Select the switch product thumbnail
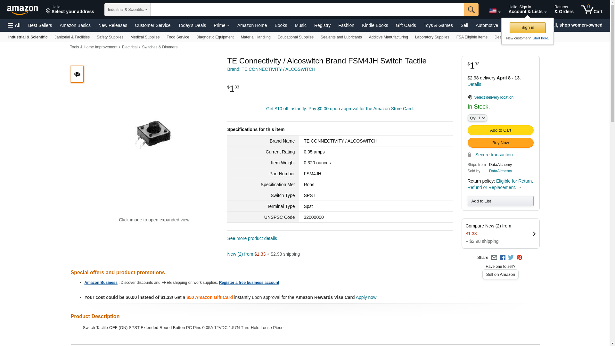 [77, 74]
